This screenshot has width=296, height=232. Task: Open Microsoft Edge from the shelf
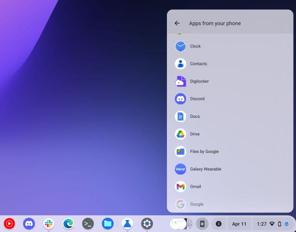(x=68, y=224)
